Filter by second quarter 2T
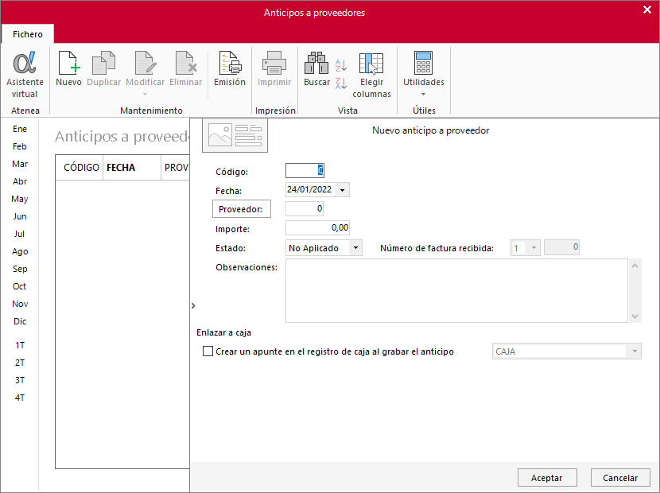This screenshot has width=660, height=493. [20, 363]
